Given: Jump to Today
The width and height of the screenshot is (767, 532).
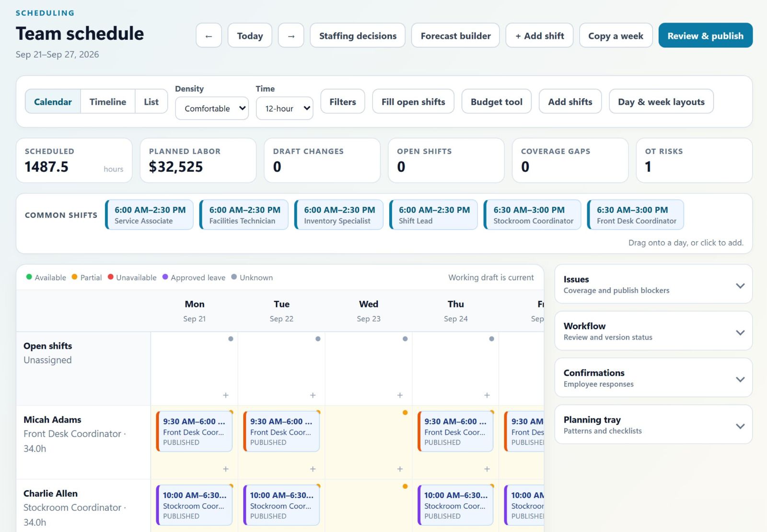Looking at the screenshot, I should click(250, 35).
